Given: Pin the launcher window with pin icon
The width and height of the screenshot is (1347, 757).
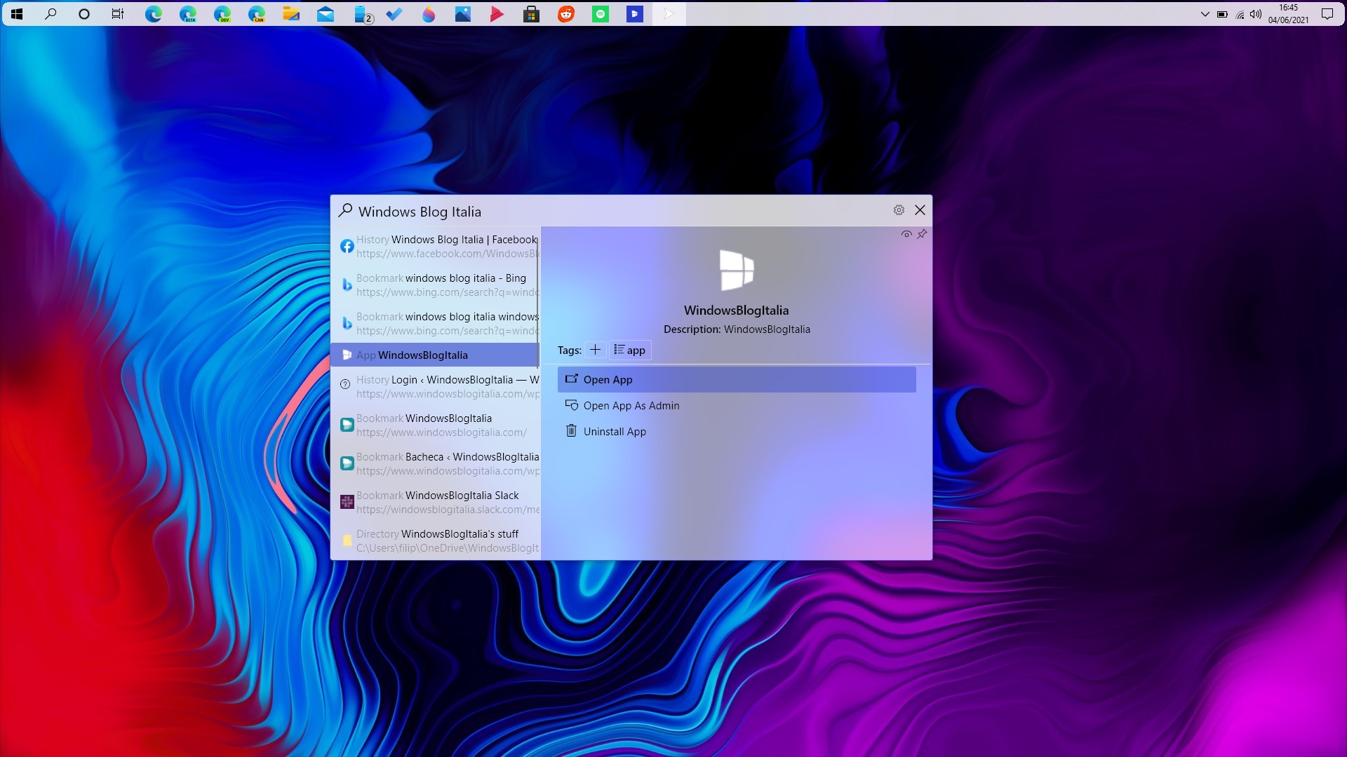Looking at the screenshot, I should click(922, 234).
